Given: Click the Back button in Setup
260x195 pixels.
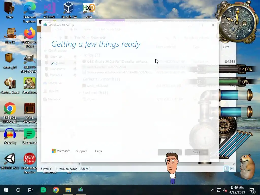Looking at the screenshot, I should point(170,152).
